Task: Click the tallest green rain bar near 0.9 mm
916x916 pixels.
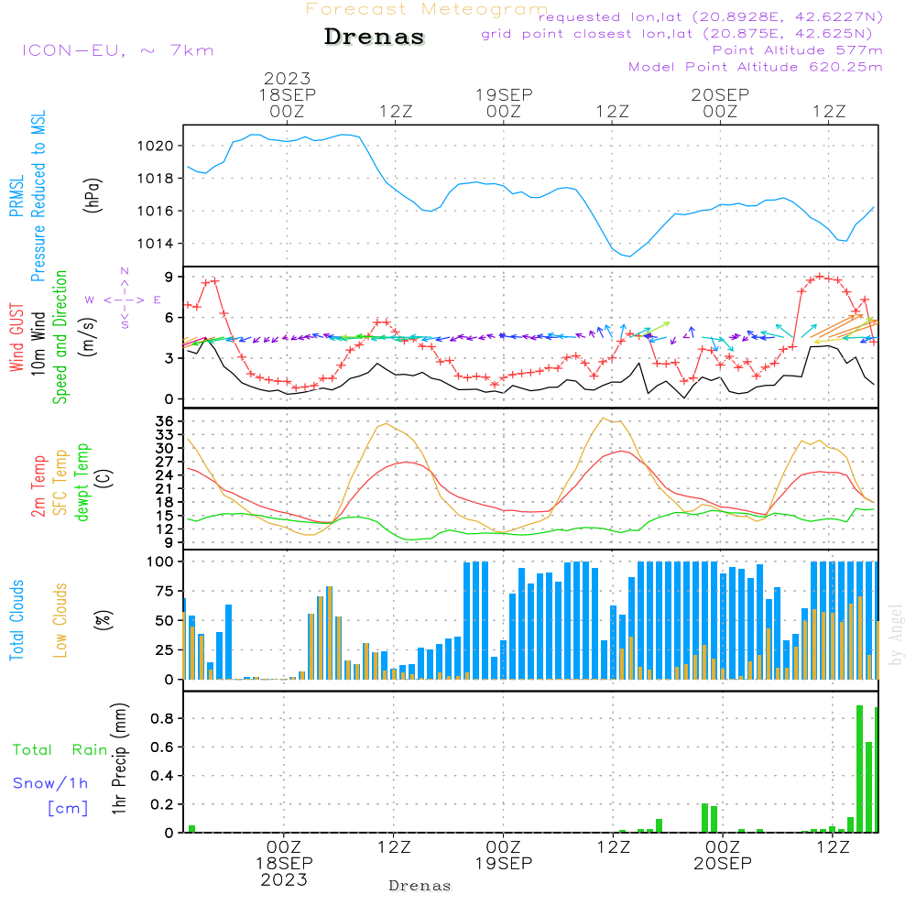Action: [x=859, y=768]
